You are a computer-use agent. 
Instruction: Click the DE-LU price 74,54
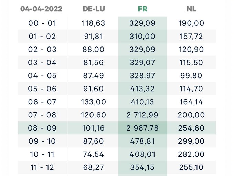pyautogui.click(x=94, y=154)
